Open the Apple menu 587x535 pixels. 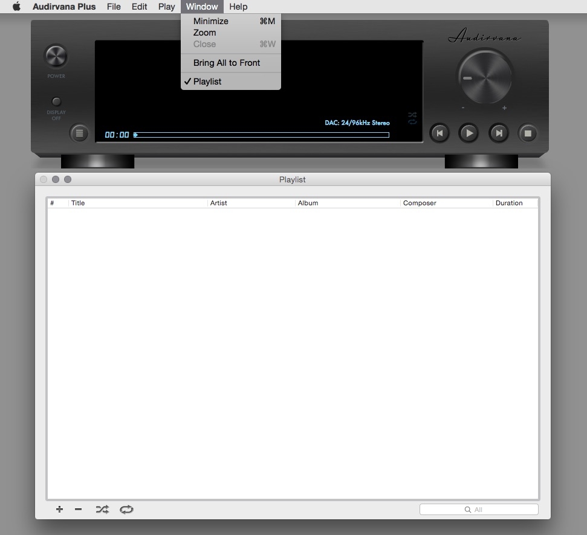16,7
